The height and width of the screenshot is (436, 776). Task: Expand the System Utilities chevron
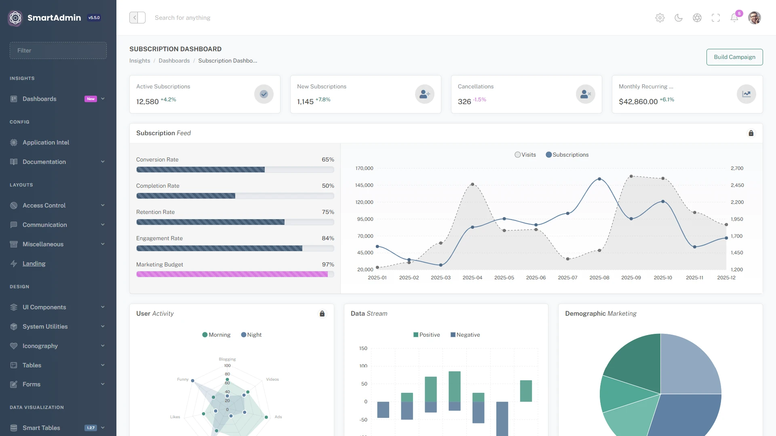(x=103, y=327)
